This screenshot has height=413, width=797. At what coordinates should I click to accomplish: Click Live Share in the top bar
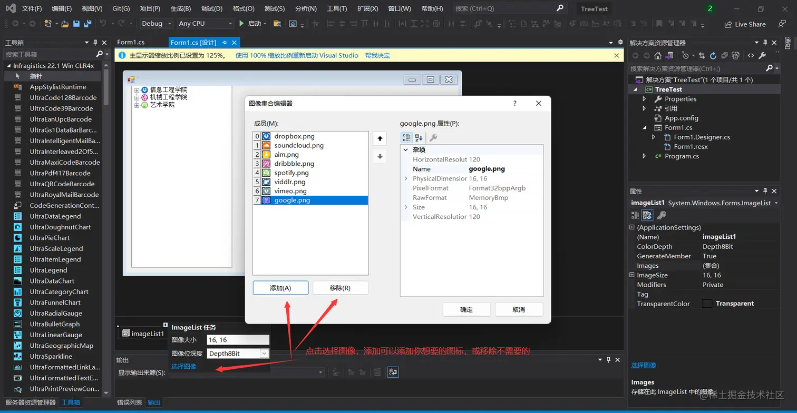tap(745, 24)
